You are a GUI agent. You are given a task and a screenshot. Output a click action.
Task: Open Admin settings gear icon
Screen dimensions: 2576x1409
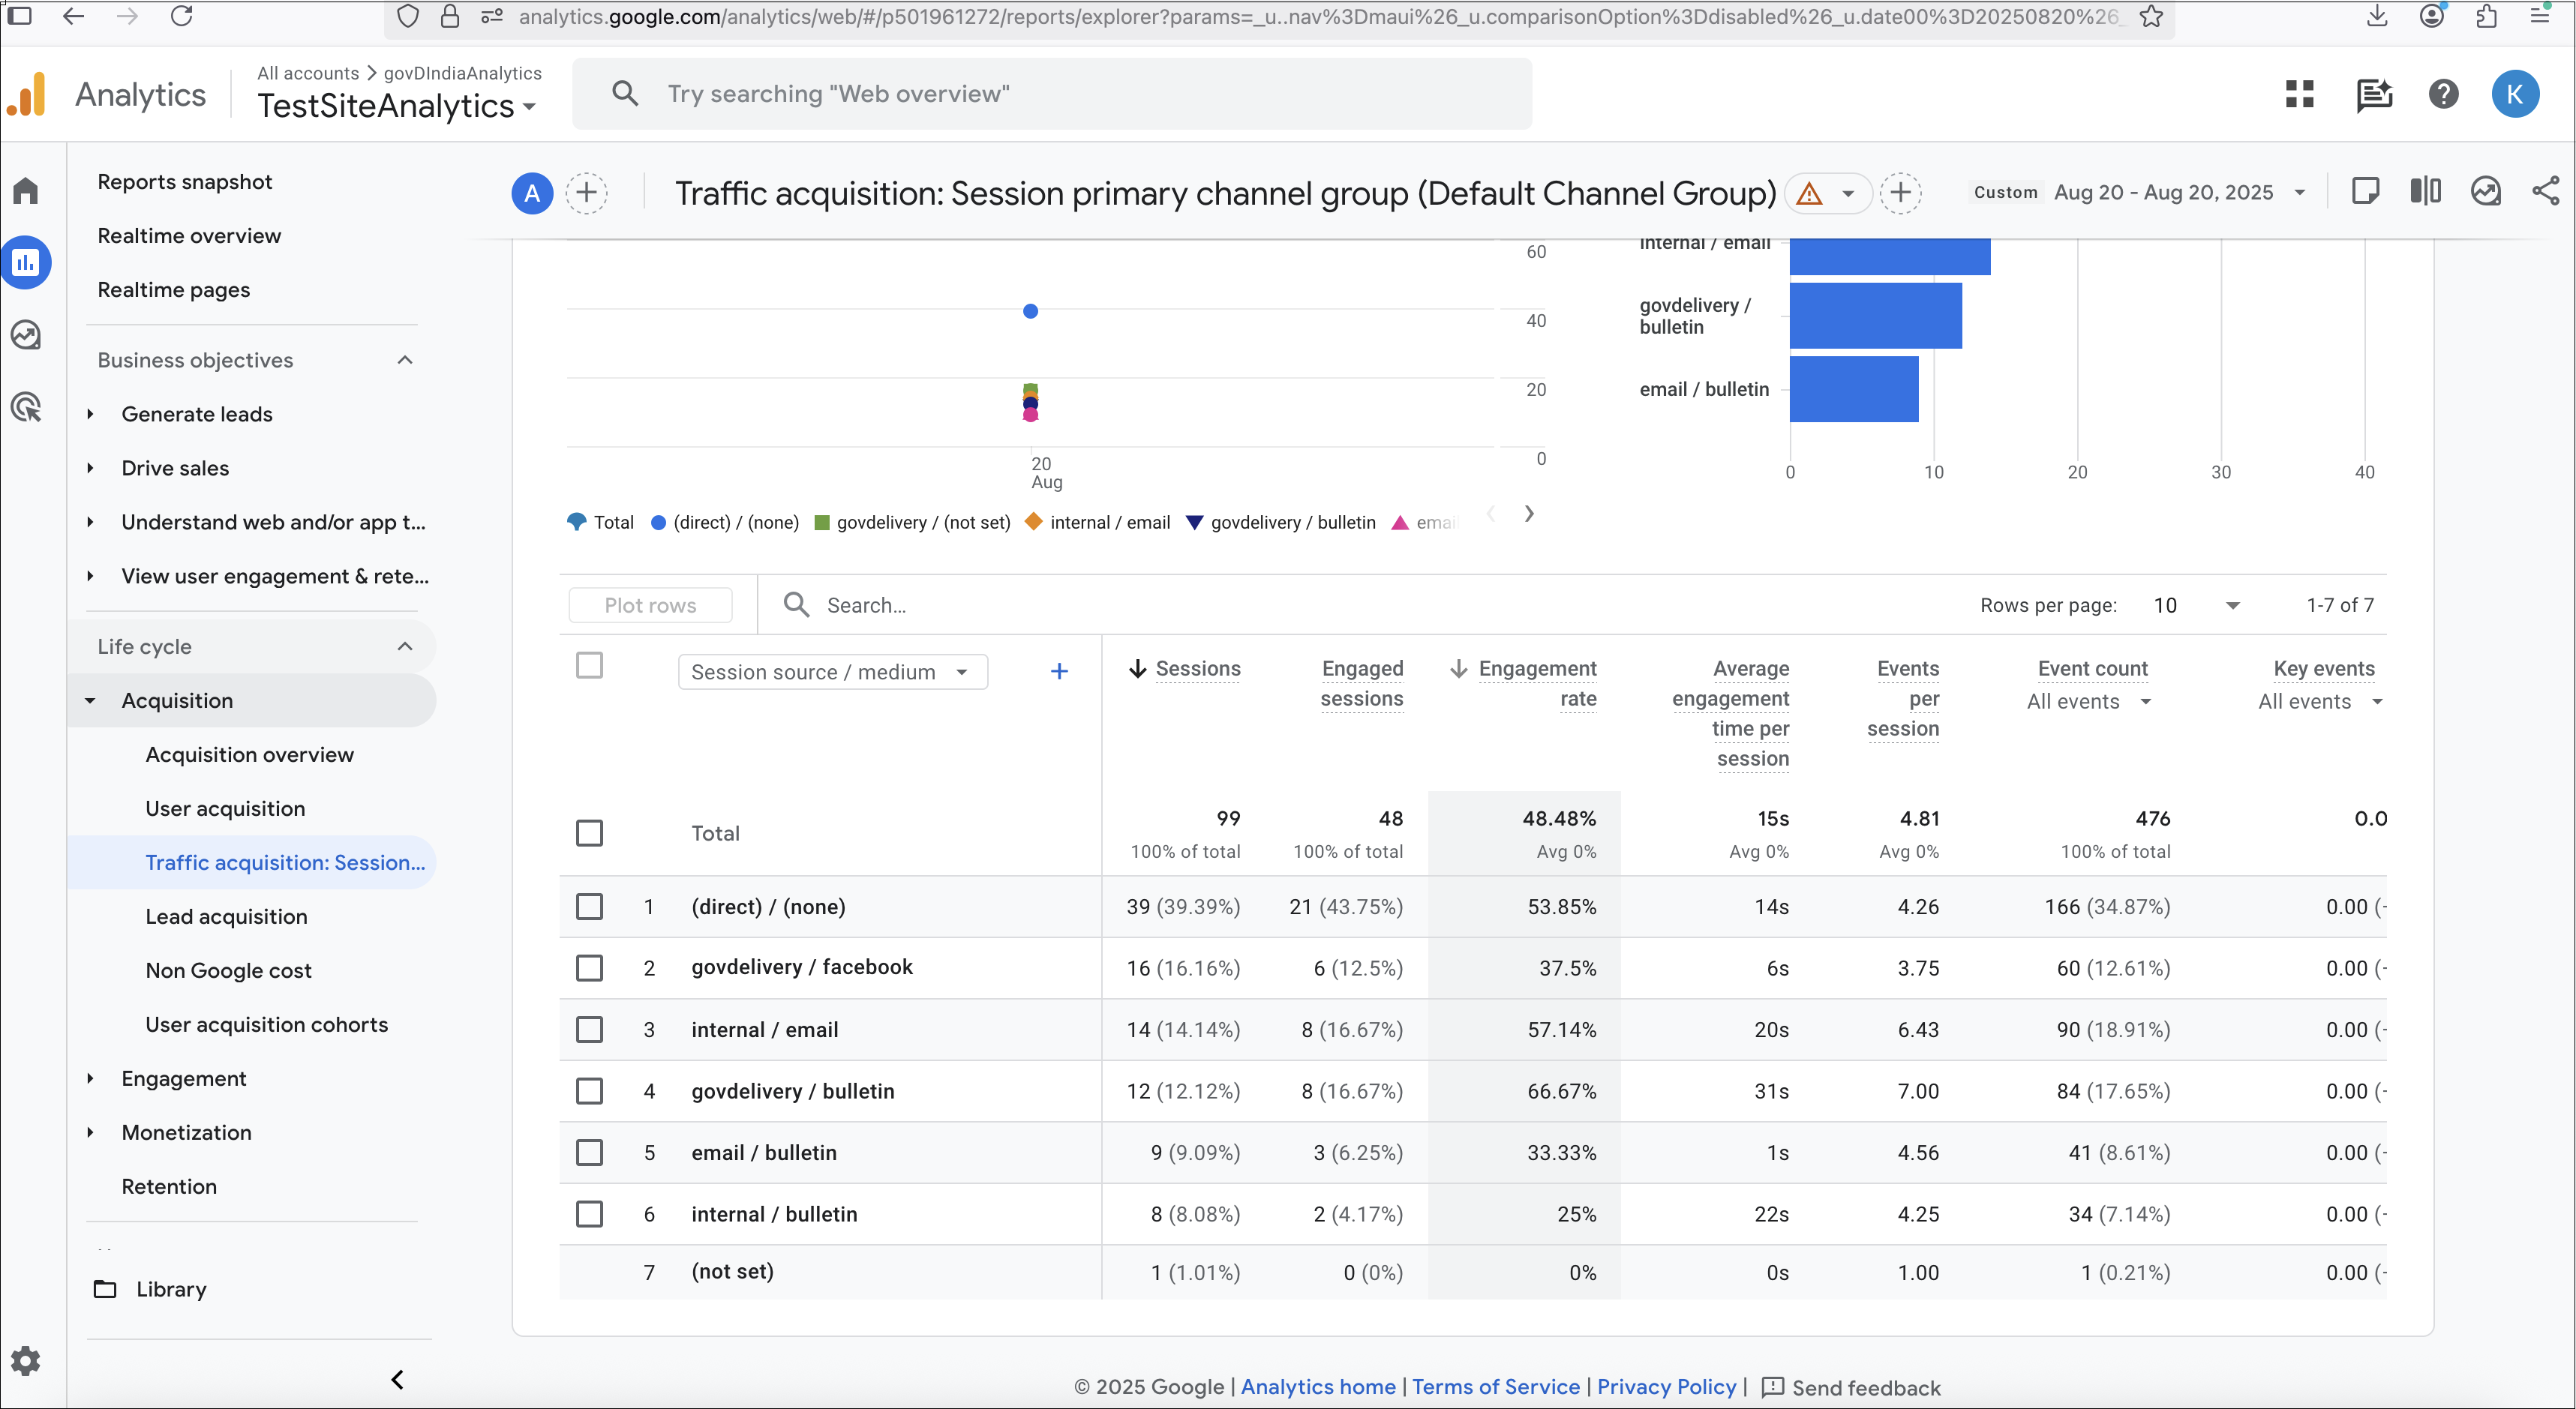(26, 1360)
